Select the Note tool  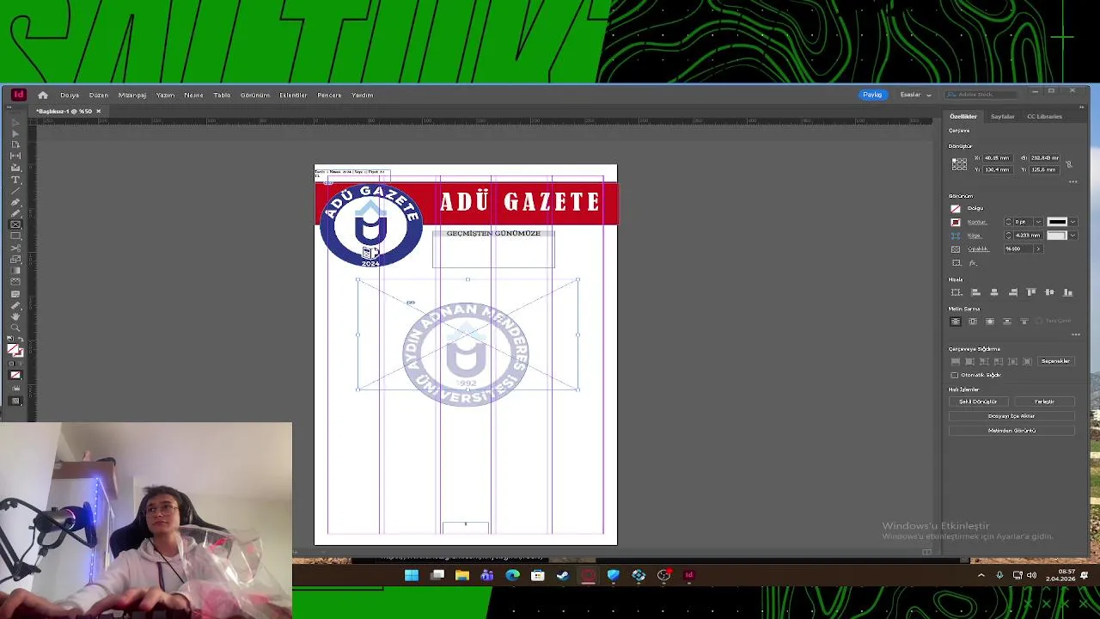(x=15, y=294)
